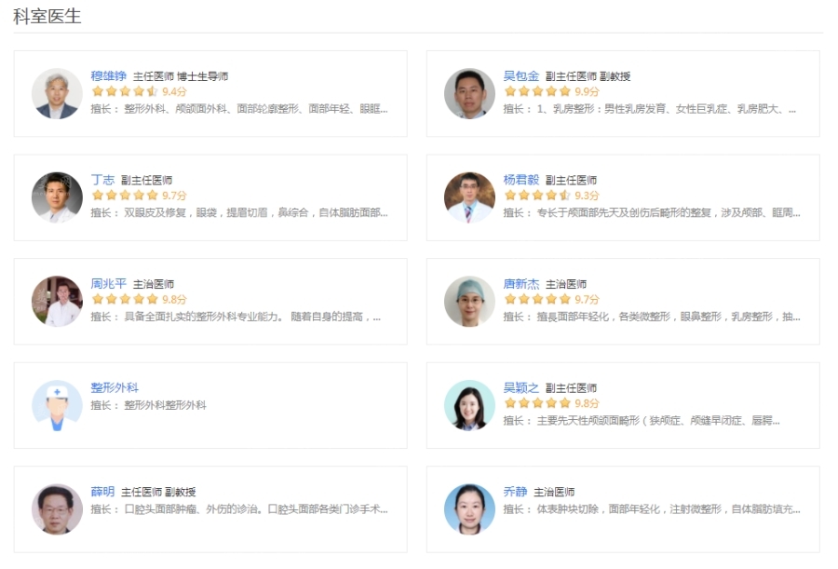This screenshot has width=838, height=569.
Task: Open the 整形外科 department link
Action: (114, 387)
